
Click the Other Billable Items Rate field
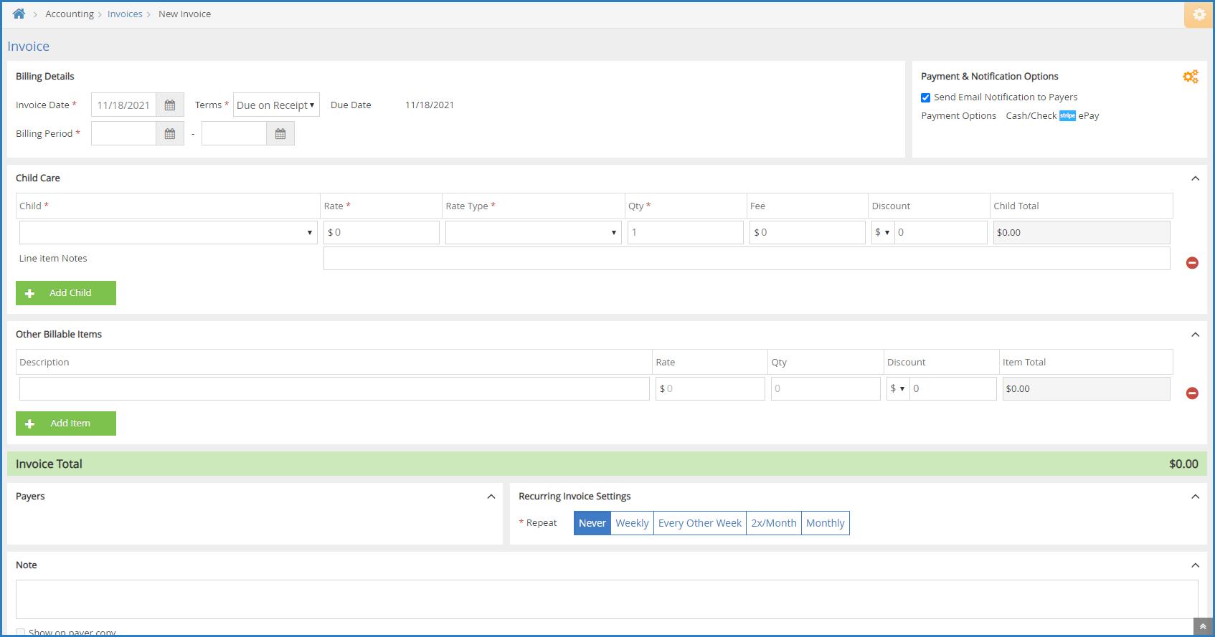[710, 389]
